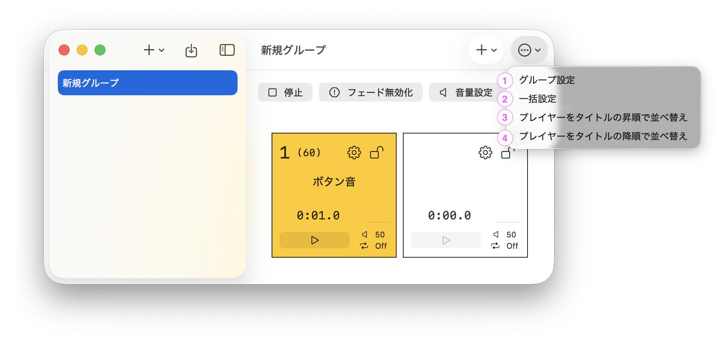Viewport: 719px width, 342px height.
Task: Play button on the empty player
Action: [446, 240]
